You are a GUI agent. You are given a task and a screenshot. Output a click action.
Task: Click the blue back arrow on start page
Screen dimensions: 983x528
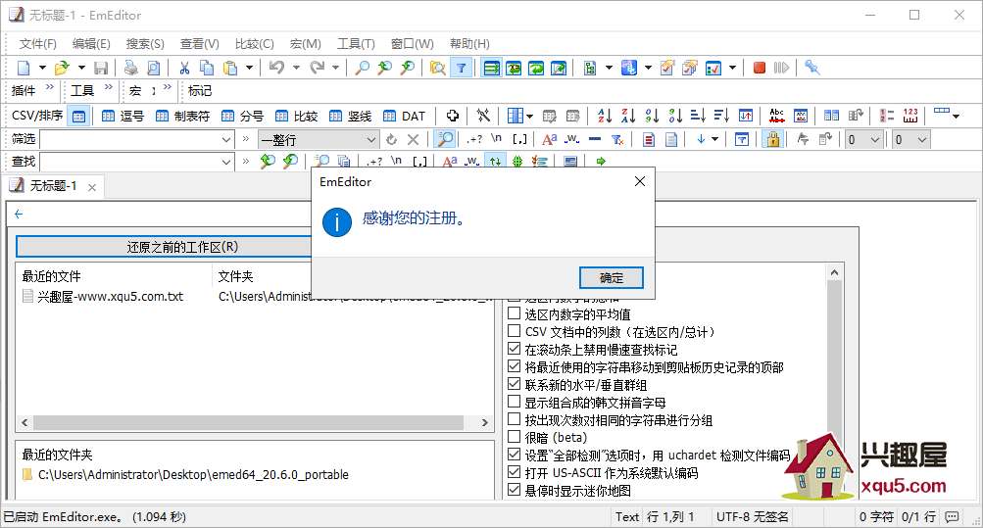coord(19,215)
